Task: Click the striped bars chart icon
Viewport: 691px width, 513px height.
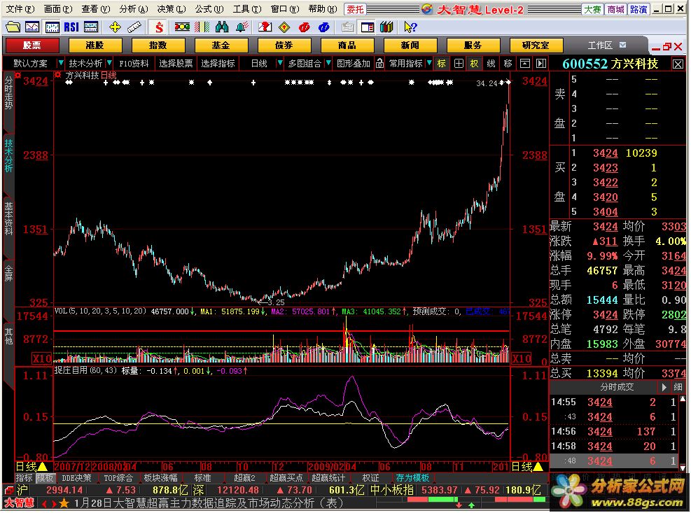Action: (202, 27)
